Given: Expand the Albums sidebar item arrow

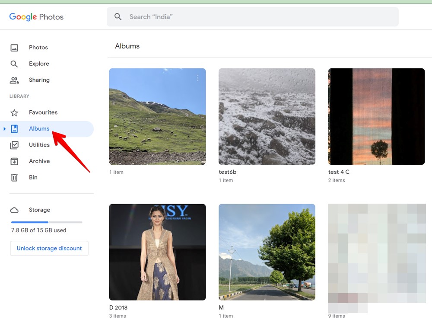Looking at the screenshot, I should 4,128.
